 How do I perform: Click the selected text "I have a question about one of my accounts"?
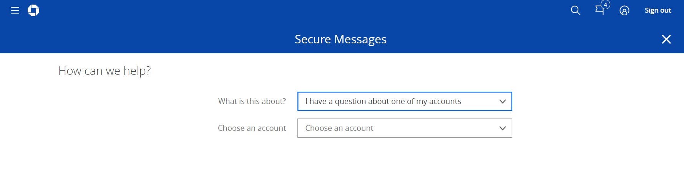(x=383, y=101)
